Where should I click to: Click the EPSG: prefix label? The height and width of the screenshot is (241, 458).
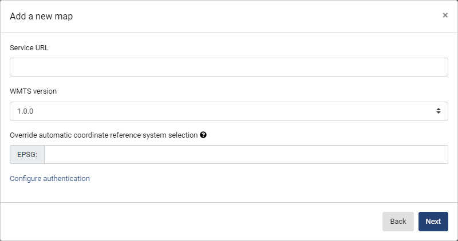pos(27,154)
